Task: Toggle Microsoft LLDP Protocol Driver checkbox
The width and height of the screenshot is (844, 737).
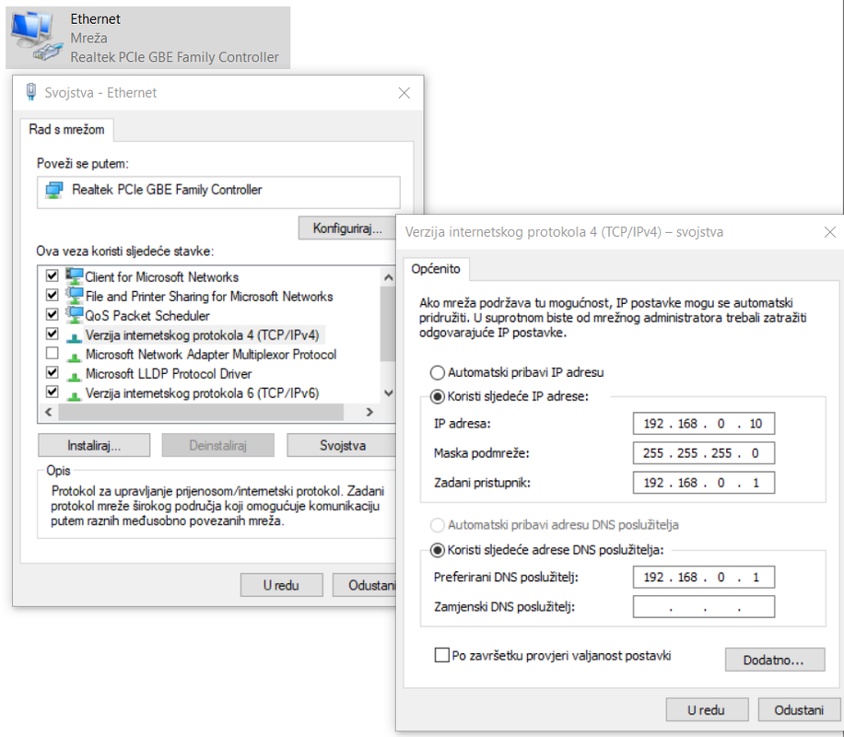Action: click(x=53, y=372)
